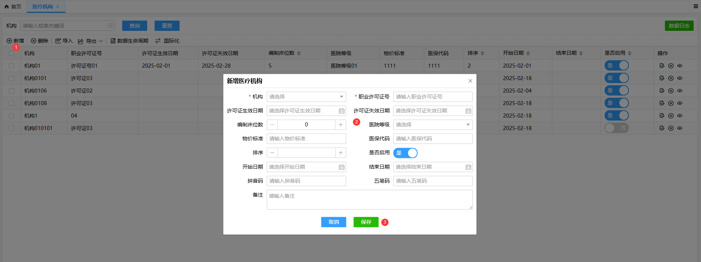The width and height of the screenshot is (701, 262).
Task: Expand the 医院等级 dropdown
Action: [x=433, y=125]
